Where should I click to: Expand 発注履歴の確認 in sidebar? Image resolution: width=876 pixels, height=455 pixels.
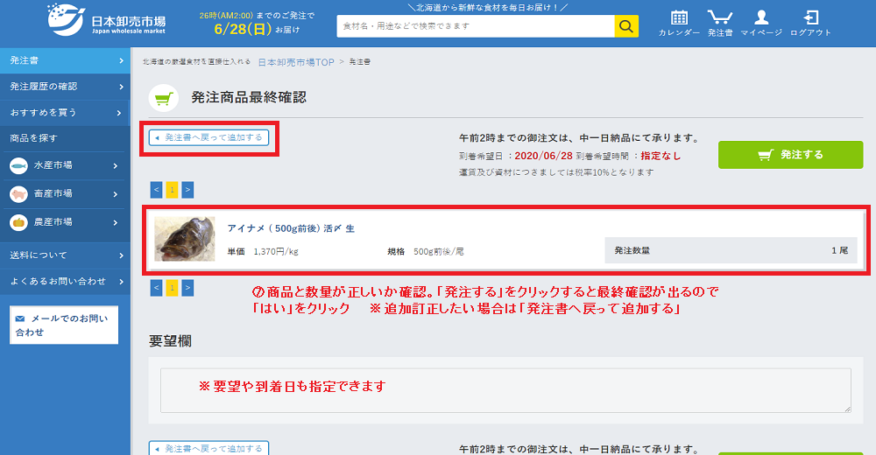click(x=65, y=87)
